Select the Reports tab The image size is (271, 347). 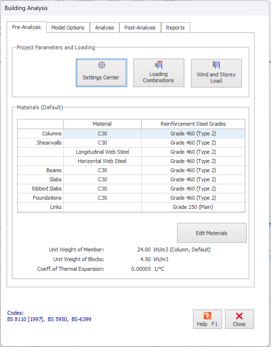pyautogui.click(x=175, y=27)
